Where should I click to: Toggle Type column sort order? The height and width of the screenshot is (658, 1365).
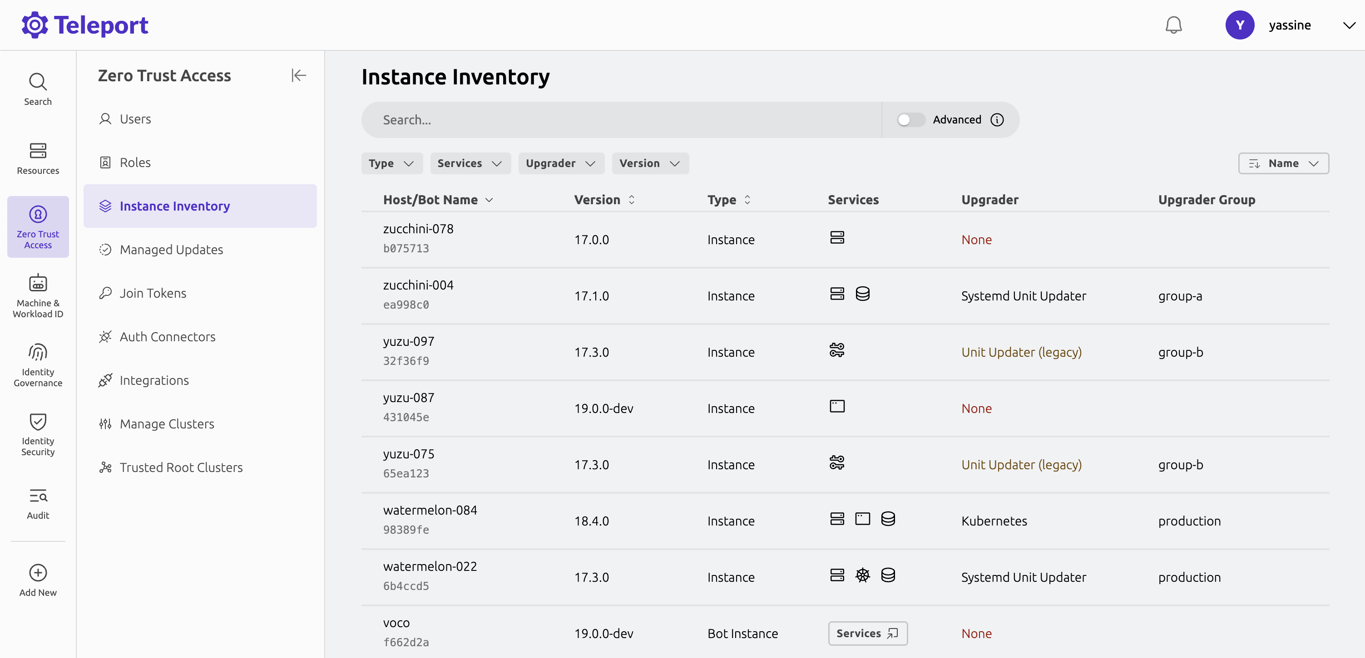click(x=748, y=200)
